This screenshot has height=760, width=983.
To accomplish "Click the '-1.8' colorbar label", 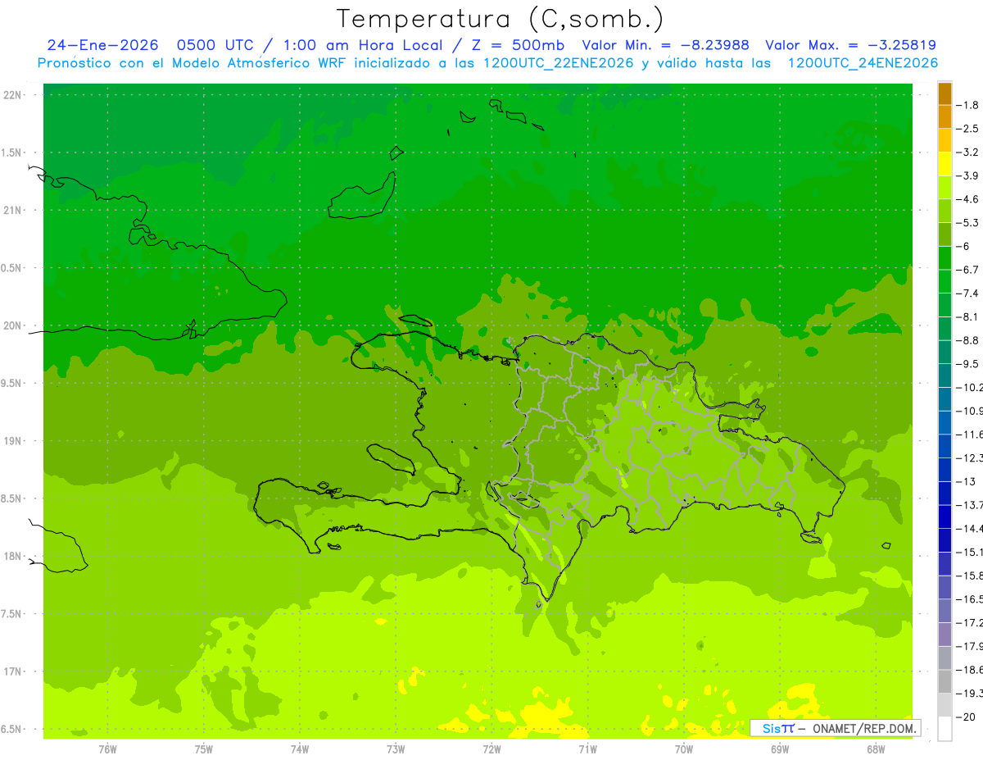I will [x=969, y=105].
